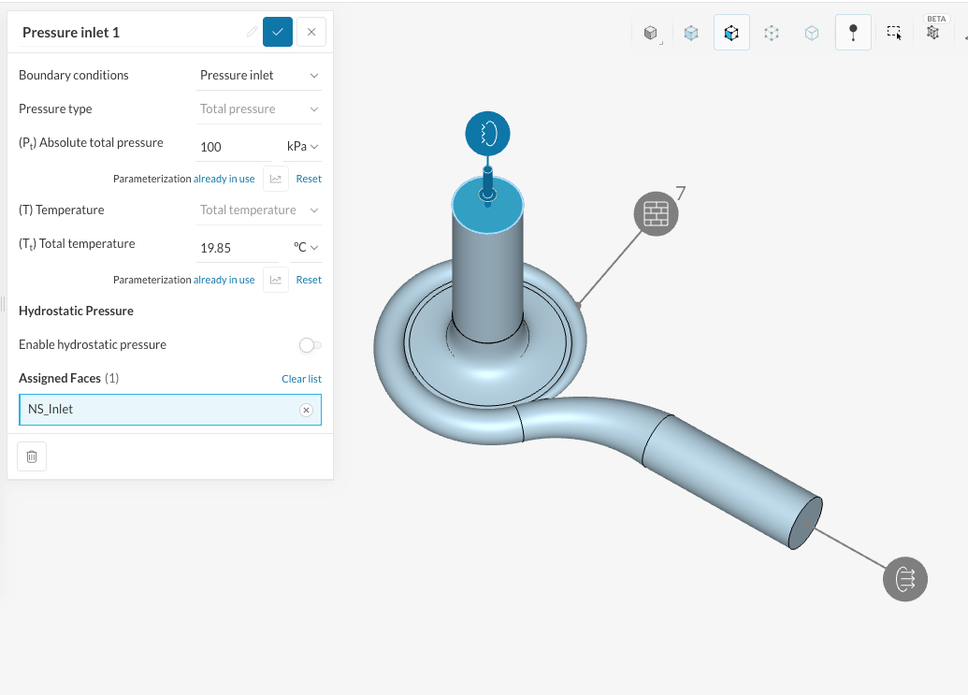The width and height of the screenshot is (968, 695).
Task: Open the pressure parameterization 'already in use' link
Action: (x=224, y=179)
